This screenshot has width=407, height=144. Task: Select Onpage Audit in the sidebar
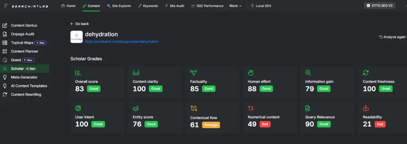tap(23, 34)
